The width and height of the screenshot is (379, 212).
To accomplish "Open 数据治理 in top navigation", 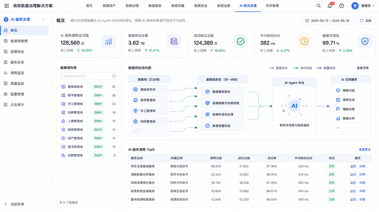I will [132, 6].
